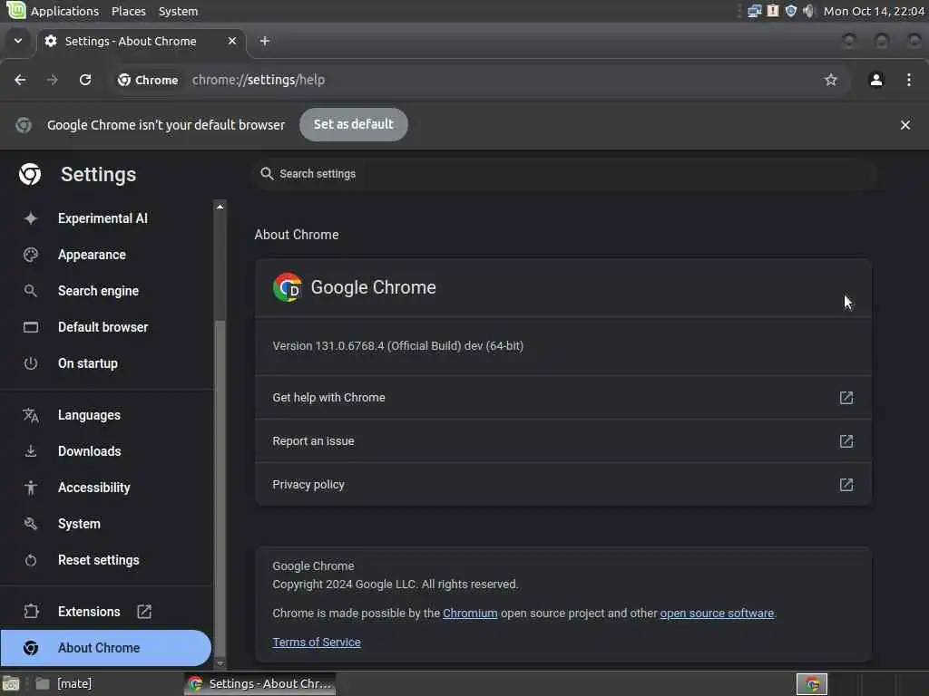929x696 pixels.
Task: Close the Settings - About Chrome tab
Action: click(x=231, y=41)
